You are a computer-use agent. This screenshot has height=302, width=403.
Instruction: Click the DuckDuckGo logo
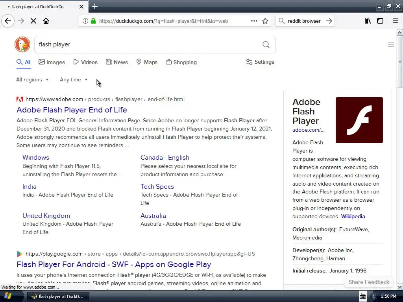pos(22,44)
